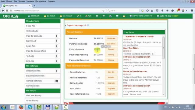Open Move to Special server news
This screenshot has height=110, width=195.
[135, 71]
